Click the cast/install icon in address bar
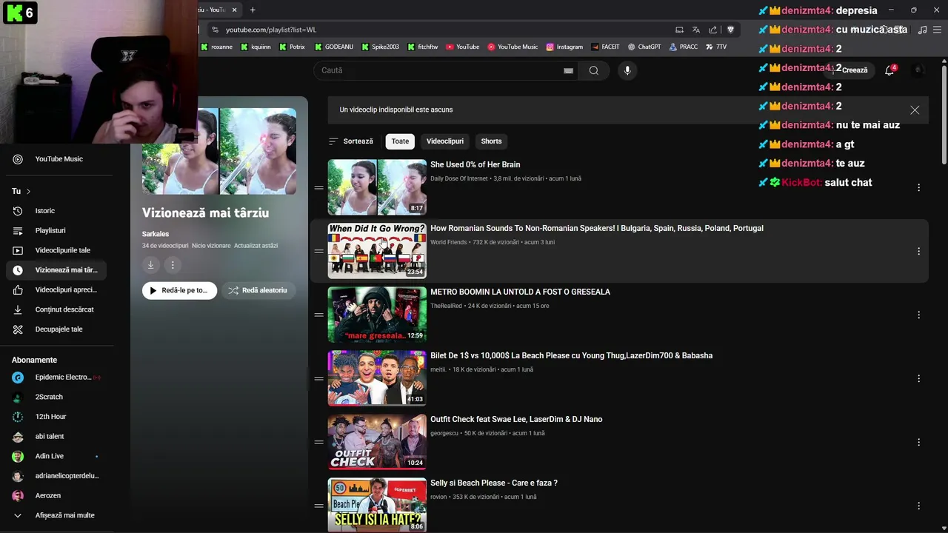 (679, 30)
